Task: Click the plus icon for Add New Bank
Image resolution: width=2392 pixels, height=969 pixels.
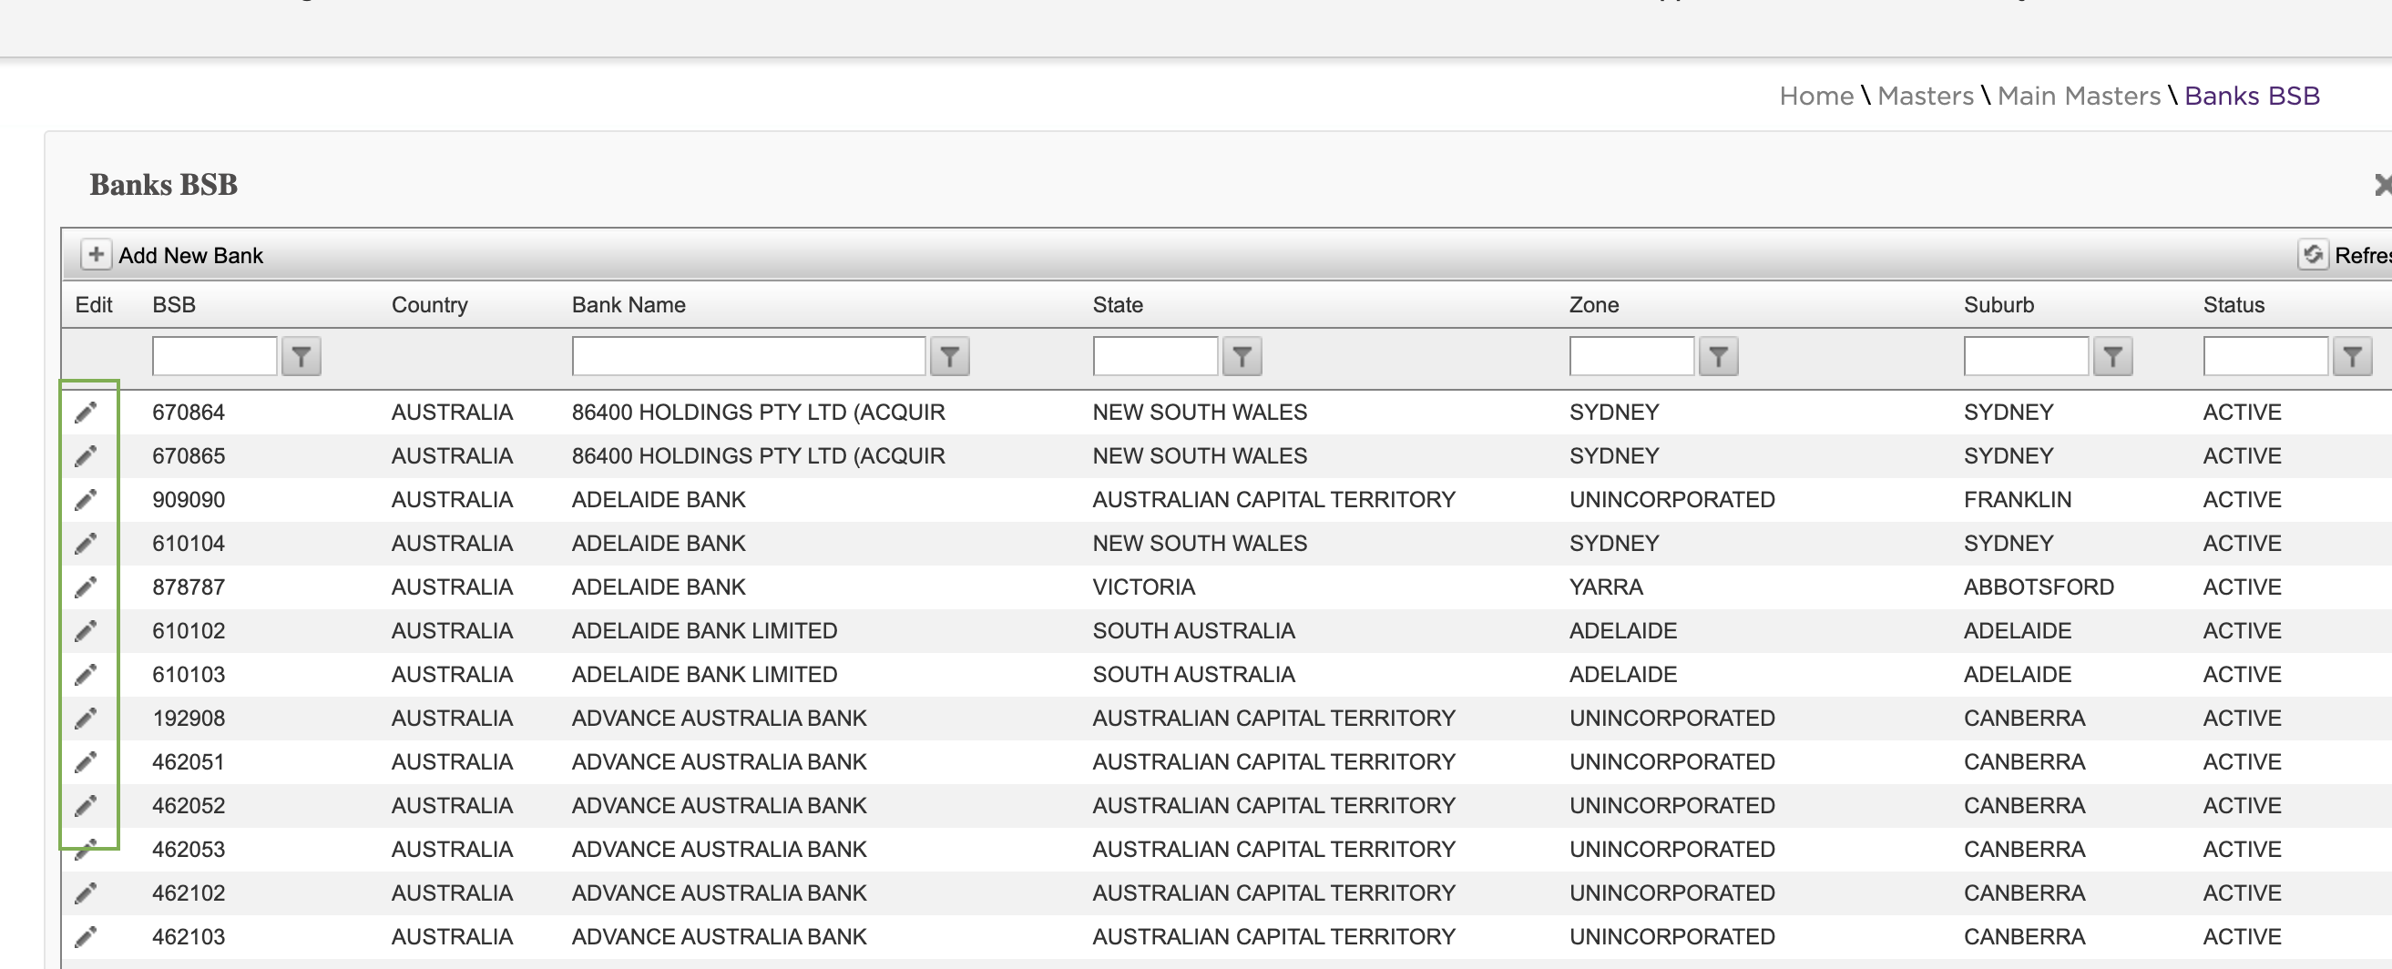Action: tap(96, 254)
